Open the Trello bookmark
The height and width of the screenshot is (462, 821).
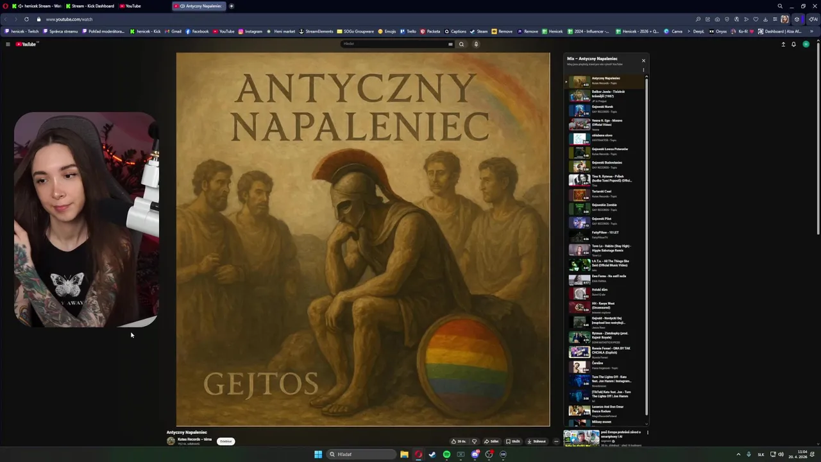[x=409, y=31]
